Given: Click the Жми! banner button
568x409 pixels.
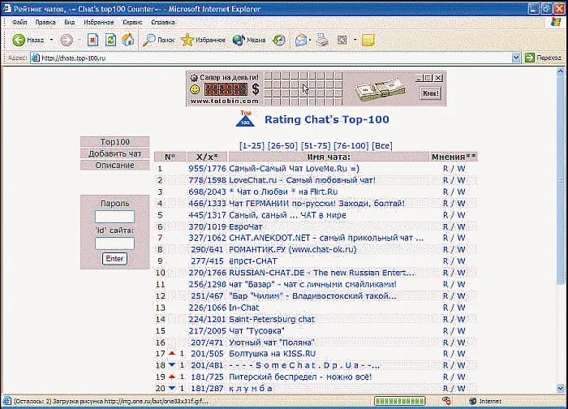Looking at the screenshot, I should point(430,93).
